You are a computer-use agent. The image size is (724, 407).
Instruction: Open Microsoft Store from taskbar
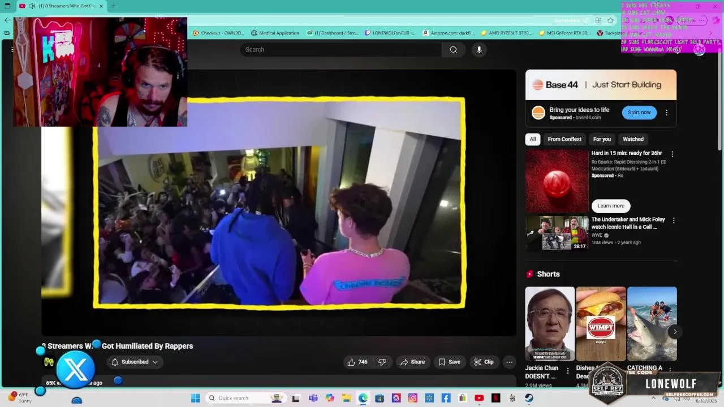tap(380, 398)
